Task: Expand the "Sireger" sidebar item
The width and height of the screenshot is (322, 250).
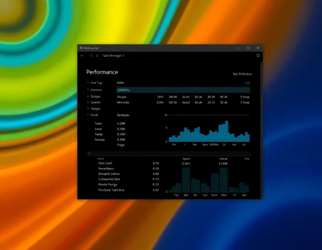Action: pyautogui.click(x=88, y=96)
